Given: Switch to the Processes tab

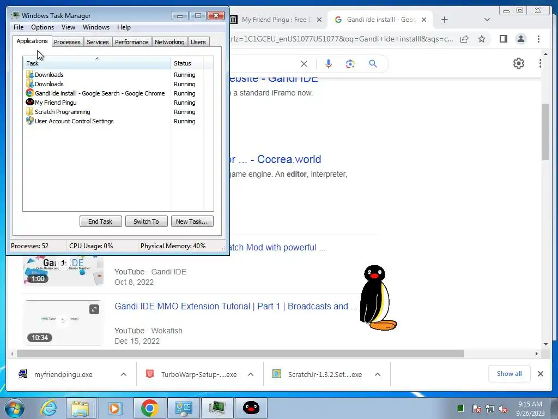Looking at the screenshot, I should pyautogui.click(x=67, y=42).
